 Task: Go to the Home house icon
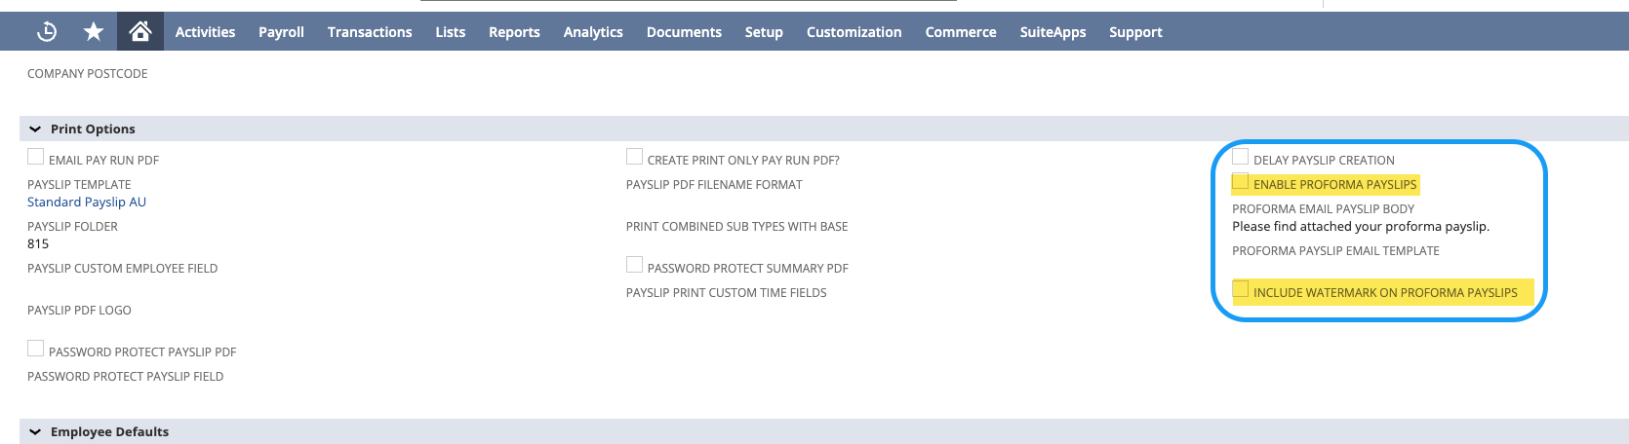tap(140, 32)
